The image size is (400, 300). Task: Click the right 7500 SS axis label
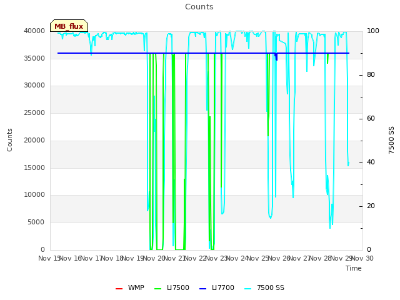point(391,140)
